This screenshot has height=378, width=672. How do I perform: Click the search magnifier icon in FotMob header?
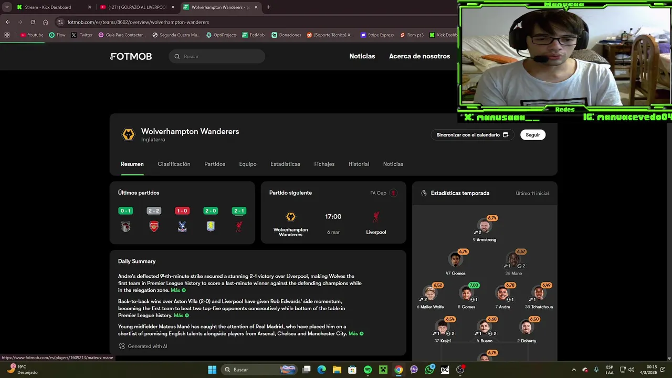point(177,56)
